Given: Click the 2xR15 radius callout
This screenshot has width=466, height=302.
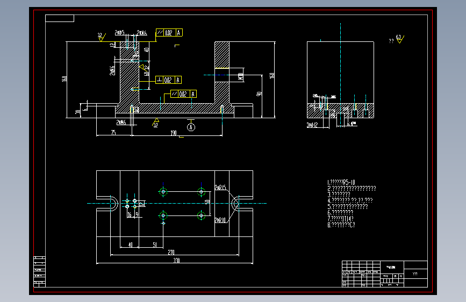Looking at the screenshot, I should coord(220,187).
